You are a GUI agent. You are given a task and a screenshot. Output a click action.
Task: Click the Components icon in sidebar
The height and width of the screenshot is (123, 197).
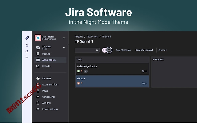click(38, 97)
